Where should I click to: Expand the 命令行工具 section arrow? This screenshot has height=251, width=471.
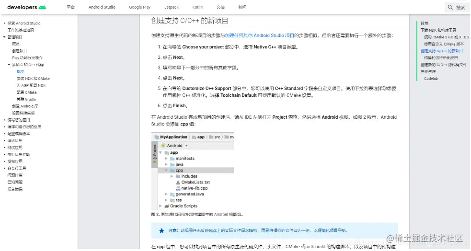pyautogui.click(x=4, y=168)
